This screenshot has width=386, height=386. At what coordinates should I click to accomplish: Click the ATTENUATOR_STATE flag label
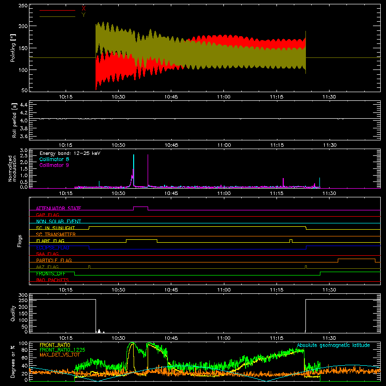(x=58, y=208)
